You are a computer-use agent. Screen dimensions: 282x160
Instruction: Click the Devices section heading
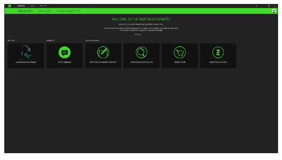pyautogui.click(x=11, y=41)
